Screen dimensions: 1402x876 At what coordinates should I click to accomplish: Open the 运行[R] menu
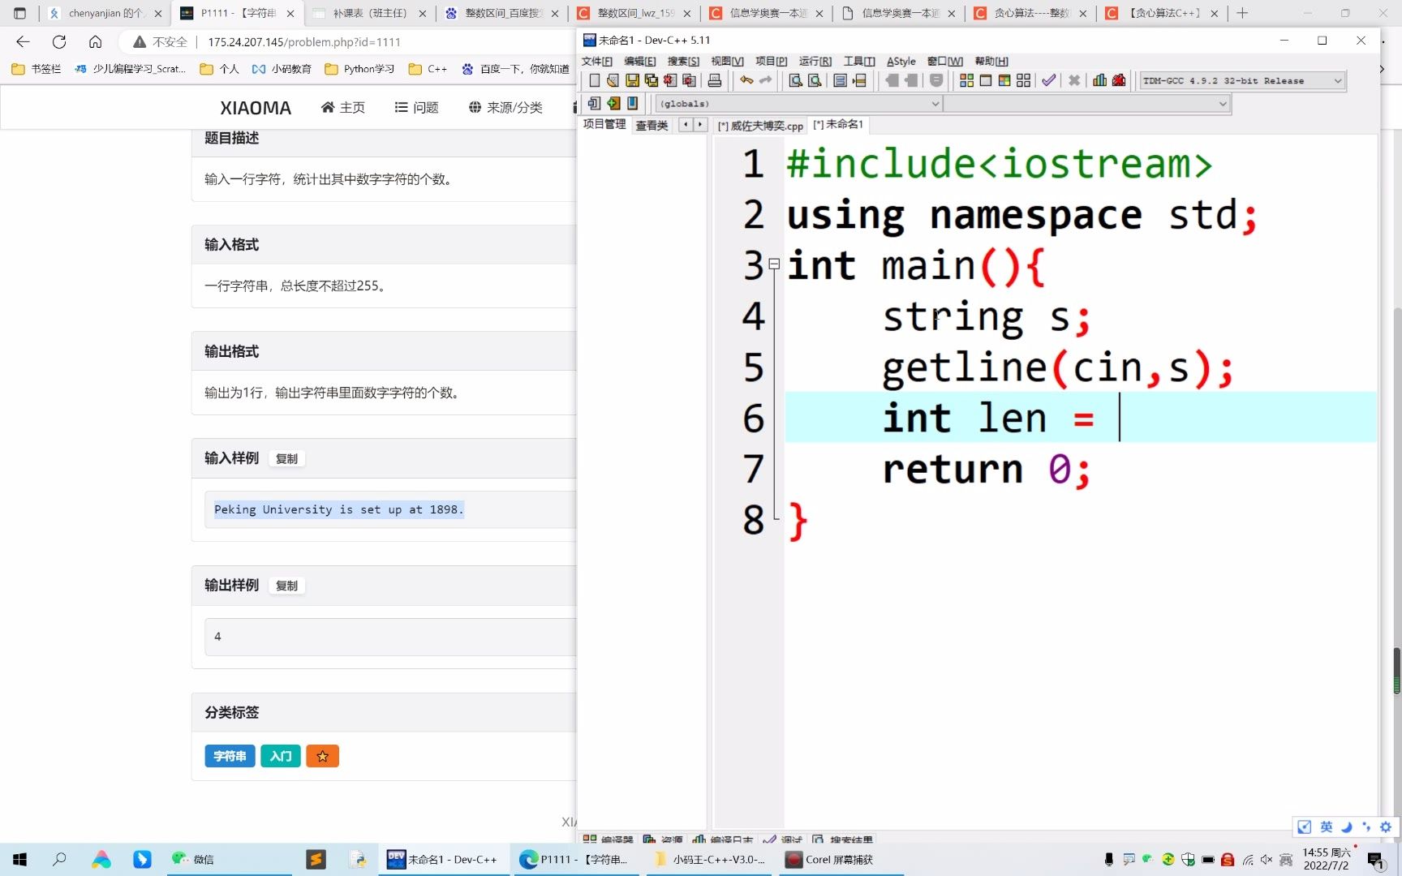815,61
